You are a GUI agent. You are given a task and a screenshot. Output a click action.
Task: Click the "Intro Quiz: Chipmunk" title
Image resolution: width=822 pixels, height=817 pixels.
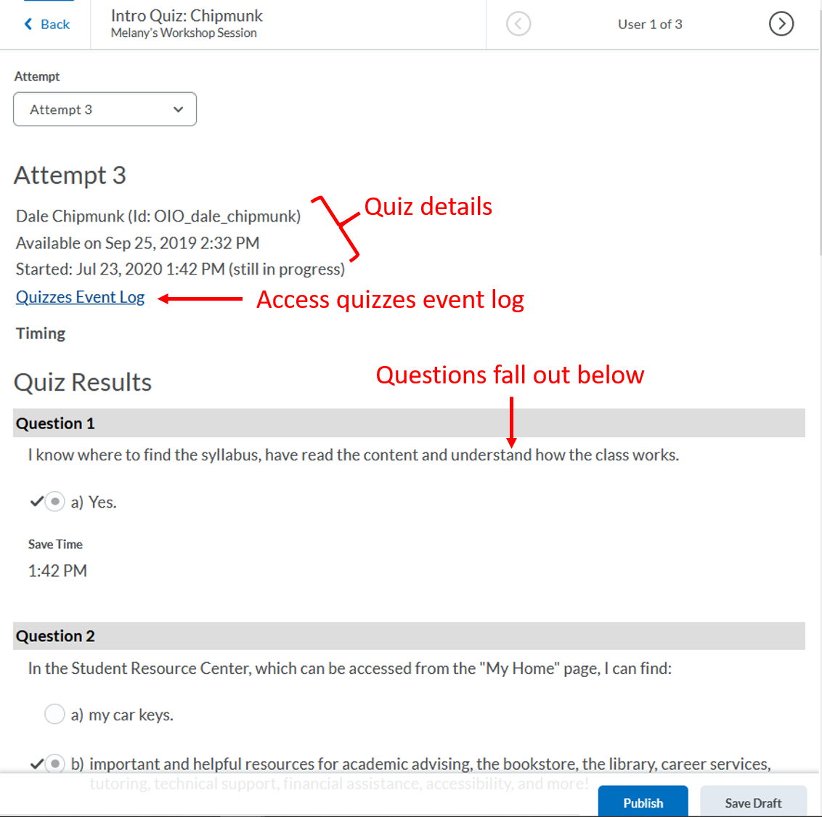pyautogui.click(x=186, y=16)
